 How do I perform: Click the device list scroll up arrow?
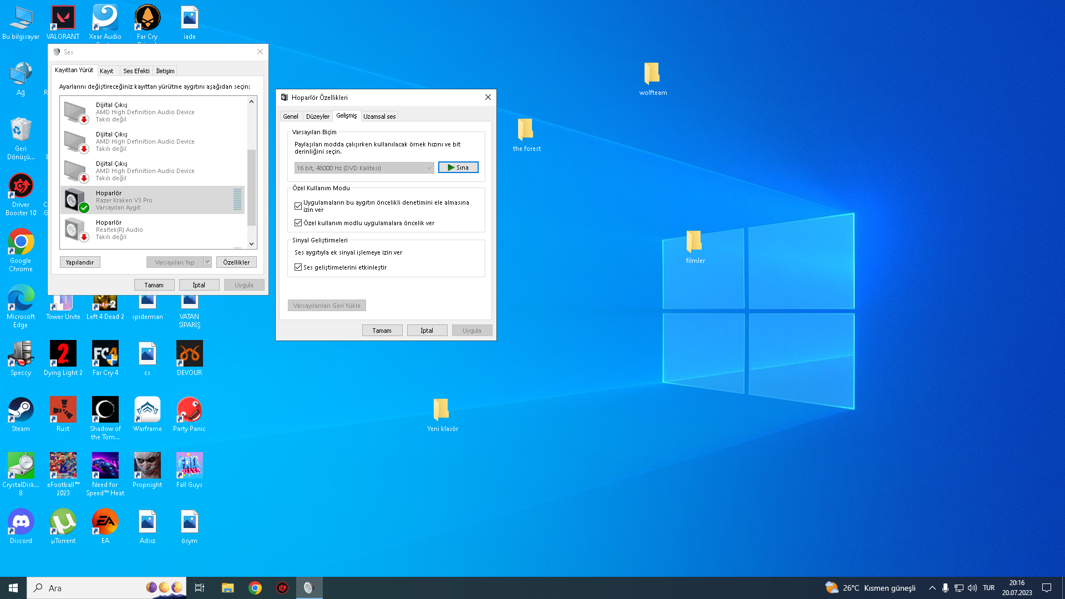point(252,101)
